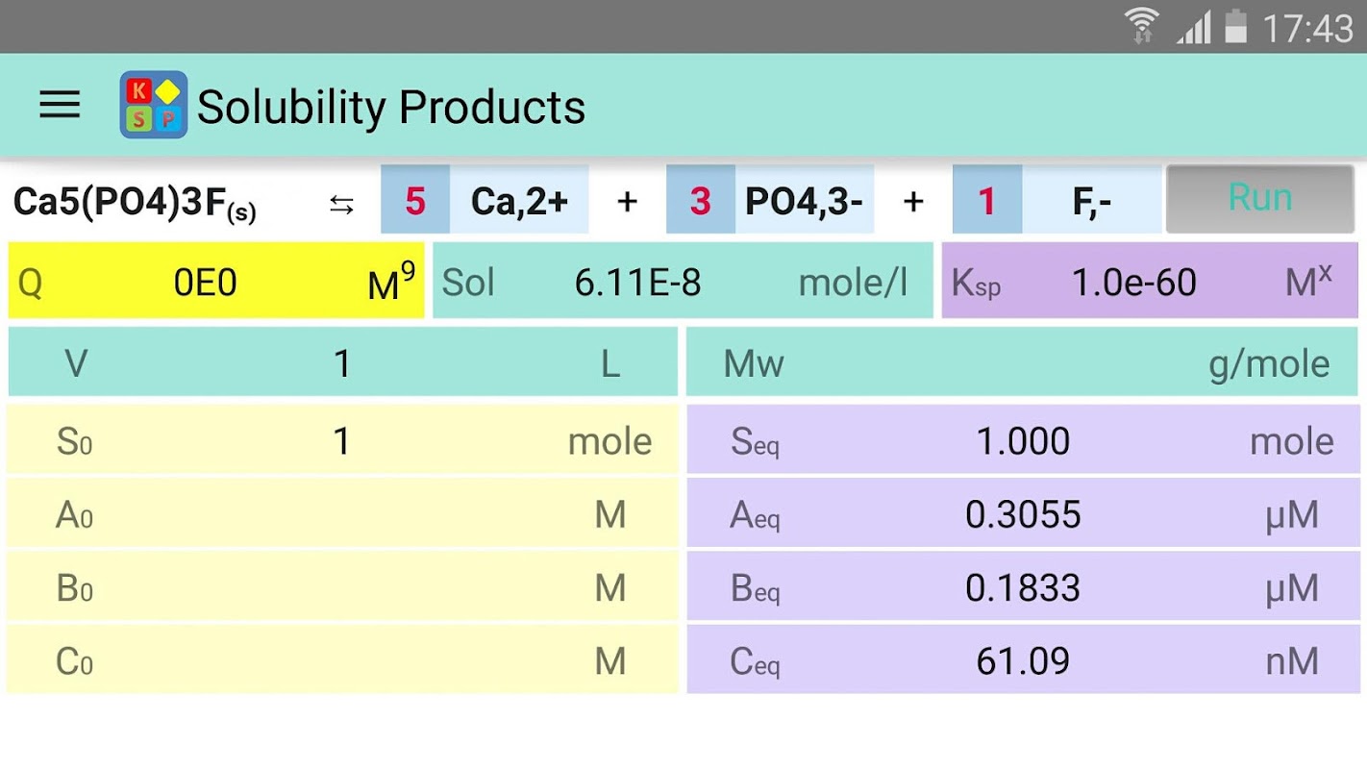Edit the PO4,3- ion field

(805, 201)
